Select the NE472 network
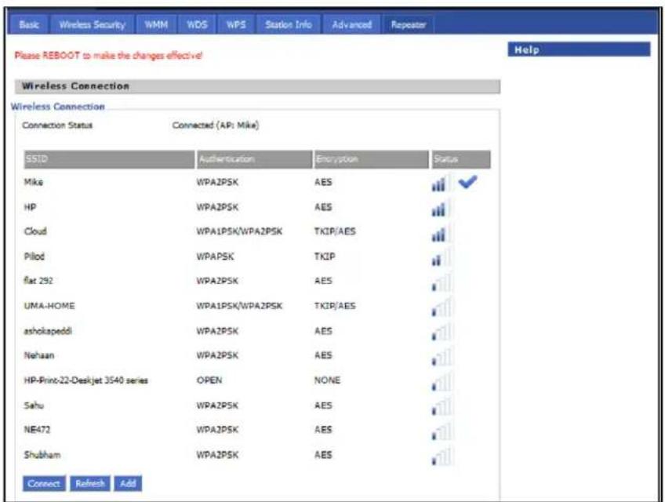Image resolution: width=665 pixels, height=502 pixels. [37, 429]
